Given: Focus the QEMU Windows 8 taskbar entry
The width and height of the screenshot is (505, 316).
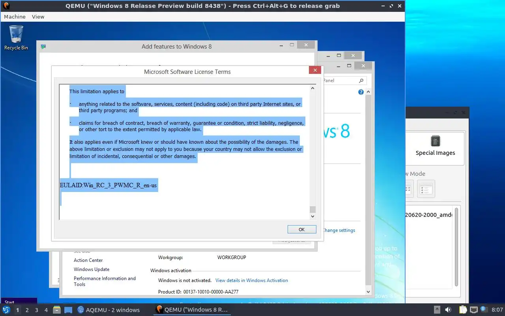Looking at the screenshot, I should (192, 310).
